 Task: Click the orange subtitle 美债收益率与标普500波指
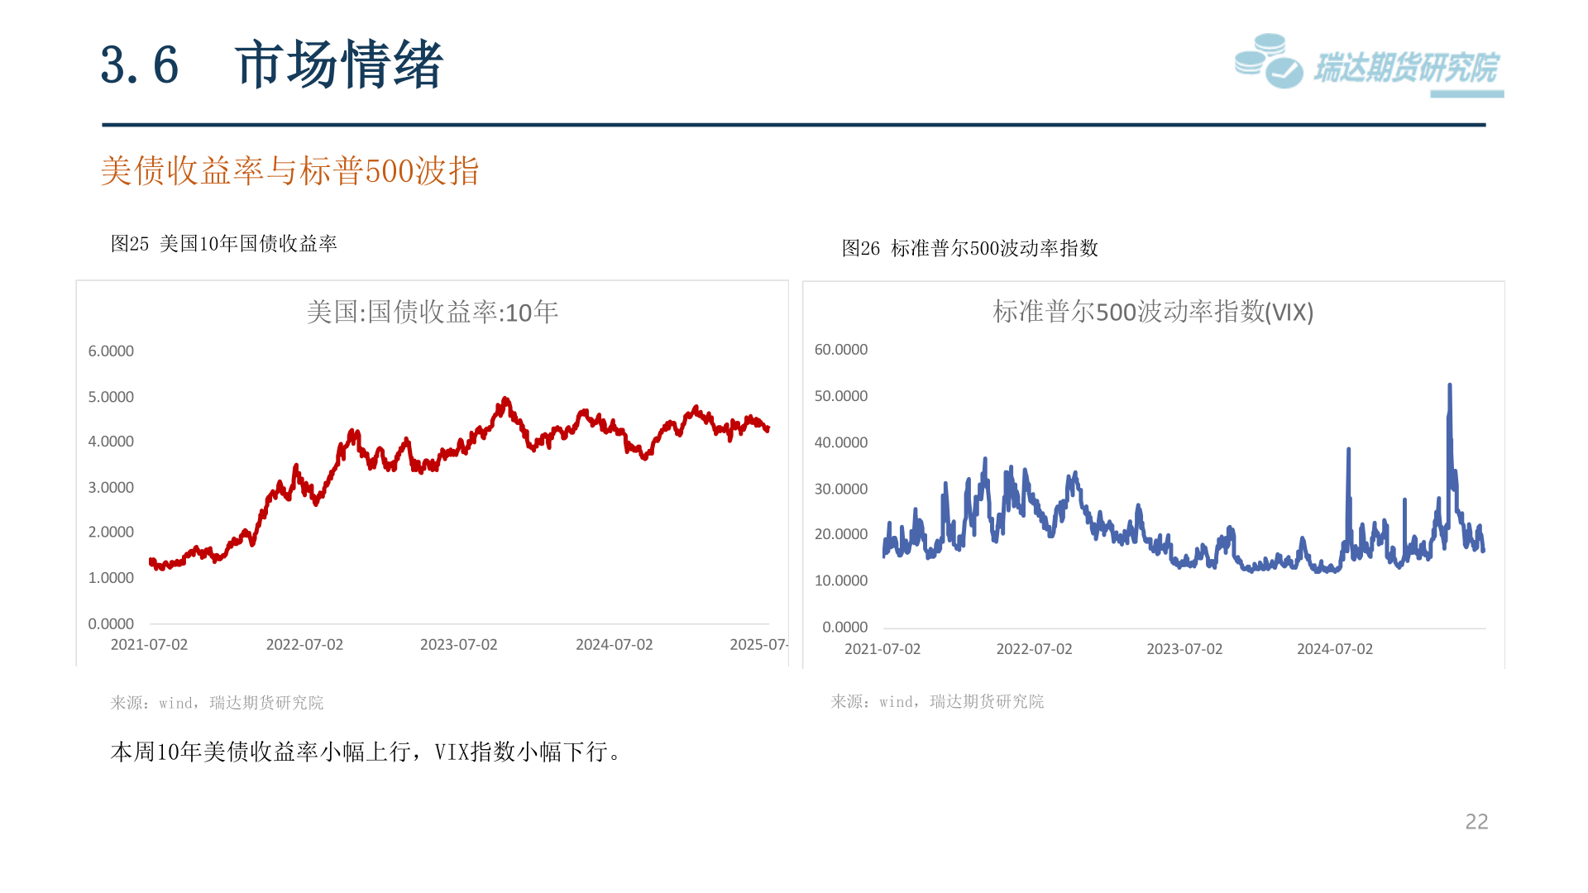pos(289,171)
